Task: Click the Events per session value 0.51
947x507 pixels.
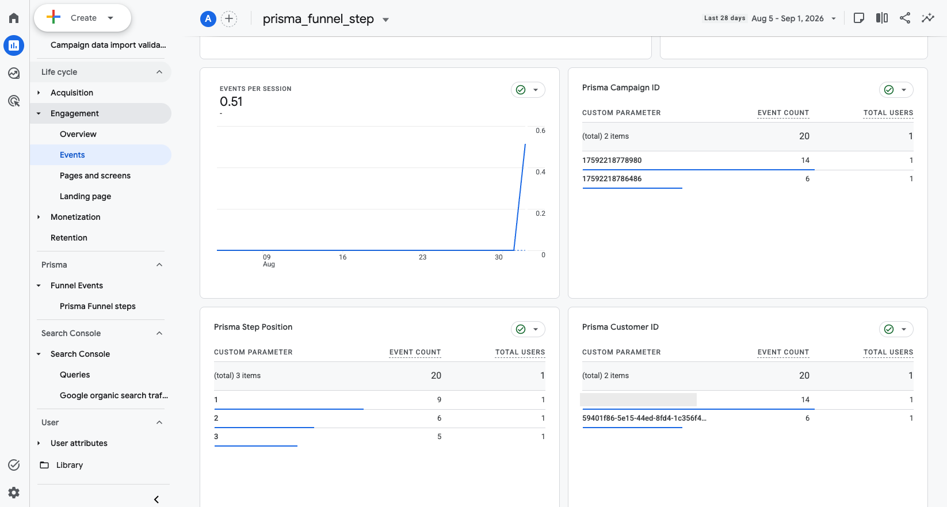Action: pyautogui.click(x=231, y=102)
